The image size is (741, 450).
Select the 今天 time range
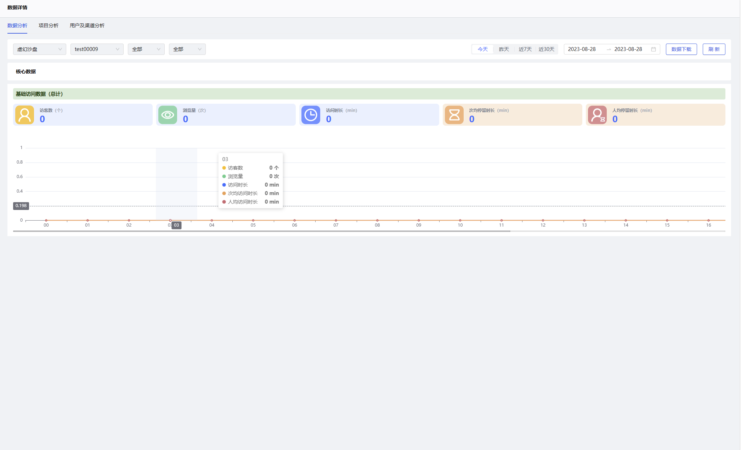483,49
